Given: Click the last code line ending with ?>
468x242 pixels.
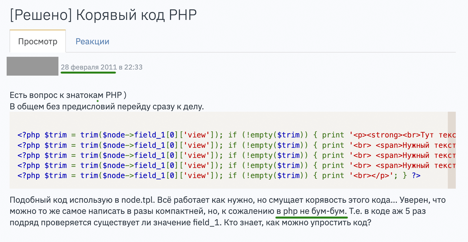Looking at the screenshot, I should click(219, 175).
